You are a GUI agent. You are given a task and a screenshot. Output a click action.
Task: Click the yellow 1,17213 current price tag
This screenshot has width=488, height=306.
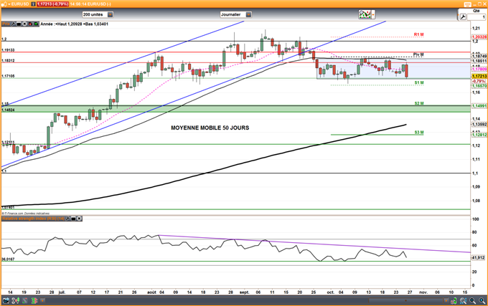479,76
